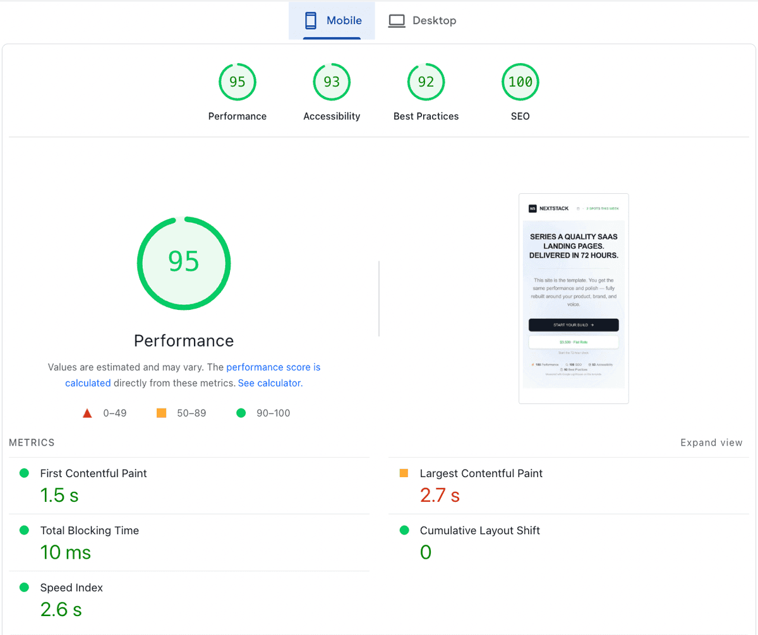
Task: Click the red triangle in the 0-49 legend
Action: 87,412
